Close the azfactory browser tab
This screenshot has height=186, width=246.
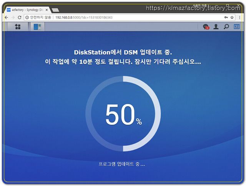point(47,10)
